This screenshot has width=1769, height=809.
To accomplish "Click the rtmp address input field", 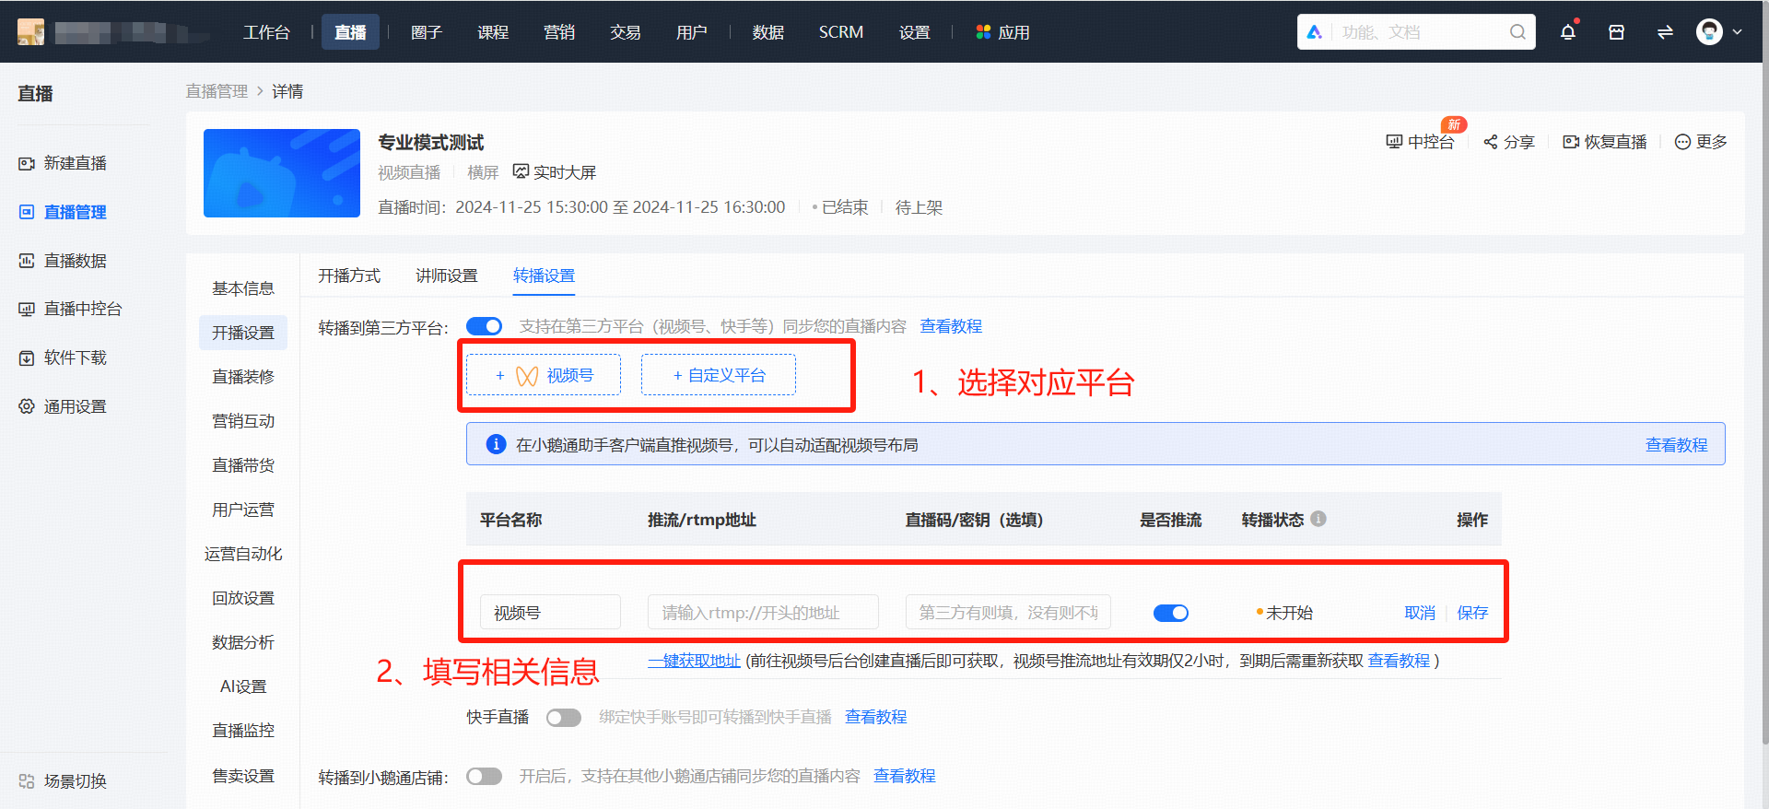I will (762, 613).
